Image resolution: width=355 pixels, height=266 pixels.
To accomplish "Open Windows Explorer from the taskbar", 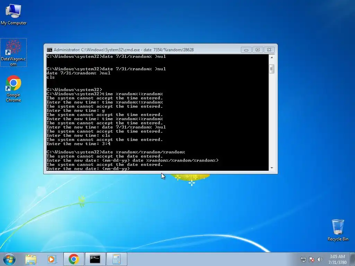I will pyautogui.click(x=31, y=259).
